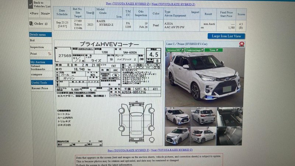Screen dimensions: 295x166
Task: Switch to Large Icon List View
Action: pyautogui.click(x=226, y=36)
